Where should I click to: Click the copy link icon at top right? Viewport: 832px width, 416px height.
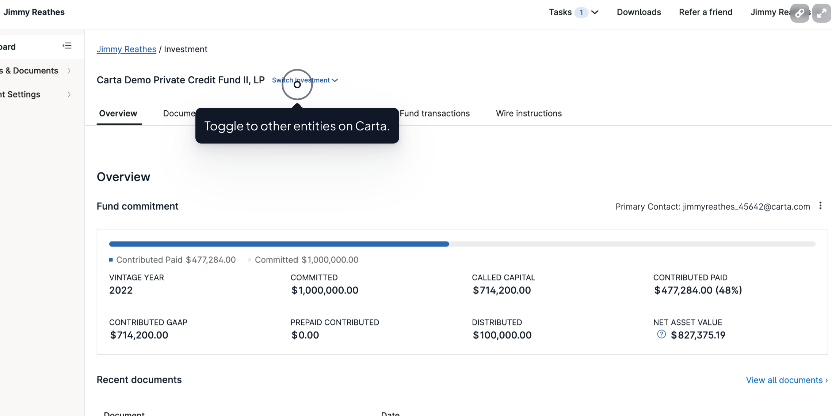pos(799,13)
